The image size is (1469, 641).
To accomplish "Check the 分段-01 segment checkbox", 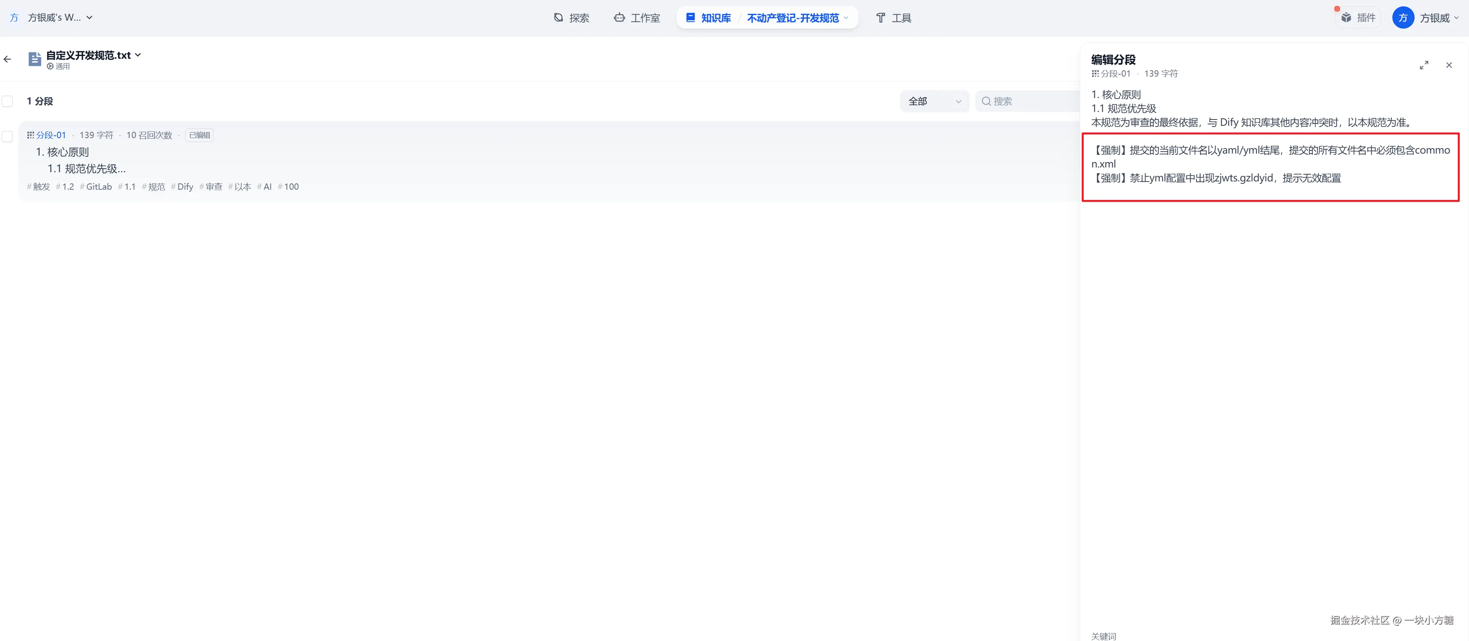I will pyautogui.click(x=8, y=136).
